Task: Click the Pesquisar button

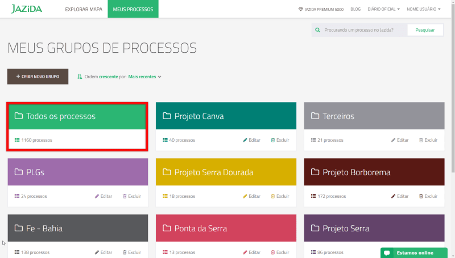Action: click(425, 30)
